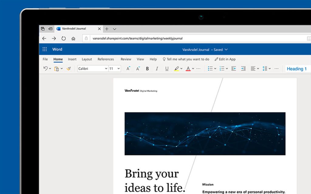Click the address bar URL
The height and width of the screenshot is (194, 311).
pos(138,38)
